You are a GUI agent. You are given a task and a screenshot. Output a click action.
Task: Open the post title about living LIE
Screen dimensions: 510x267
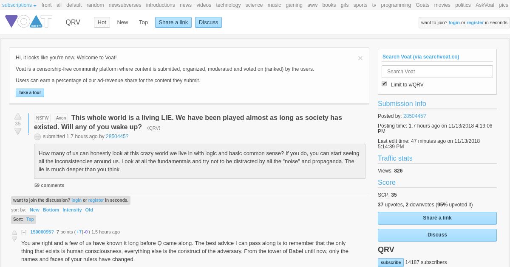click(188, 122)
